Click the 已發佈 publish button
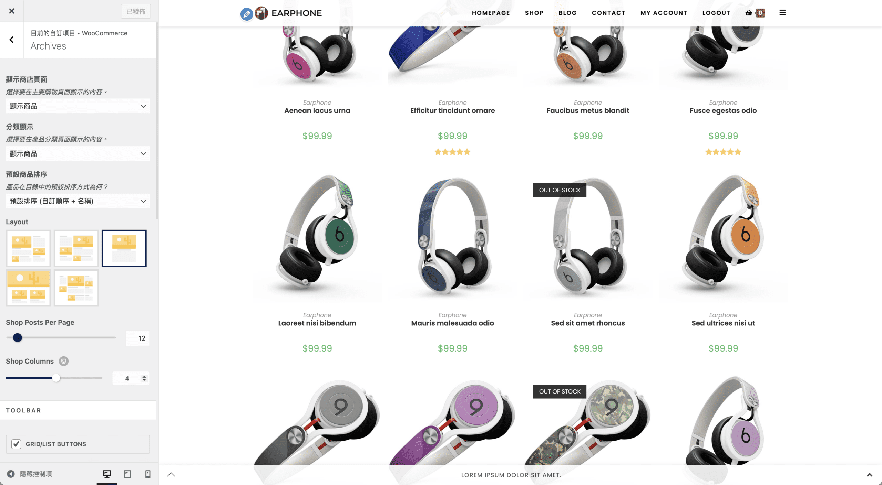 (136, 11)
